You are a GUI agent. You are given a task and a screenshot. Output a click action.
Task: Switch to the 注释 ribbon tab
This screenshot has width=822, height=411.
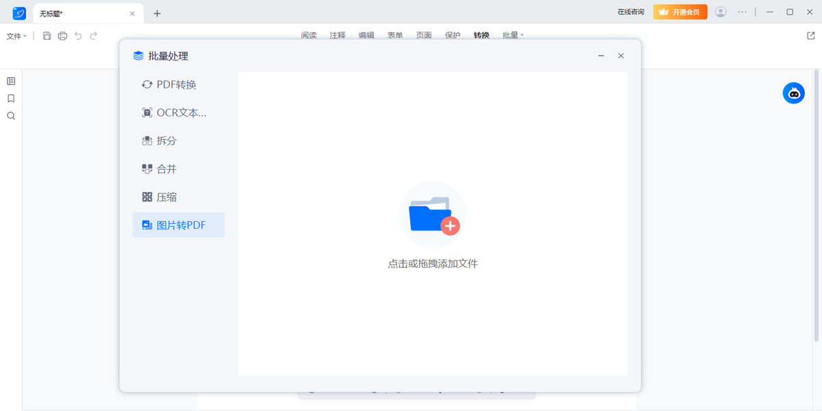pyautogui.click(x=337, y=36)
